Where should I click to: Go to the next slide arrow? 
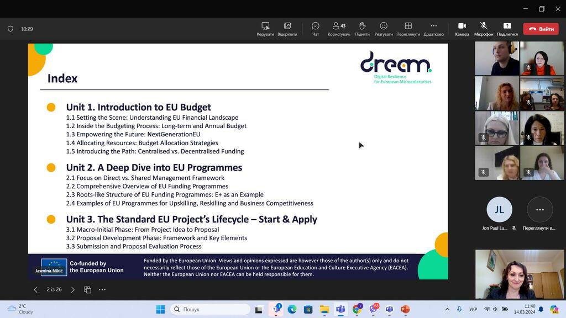(73, 290)
